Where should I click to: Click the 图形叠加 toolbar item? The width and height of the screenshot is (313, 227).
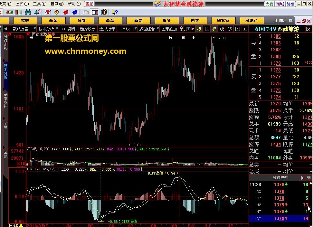169,29
